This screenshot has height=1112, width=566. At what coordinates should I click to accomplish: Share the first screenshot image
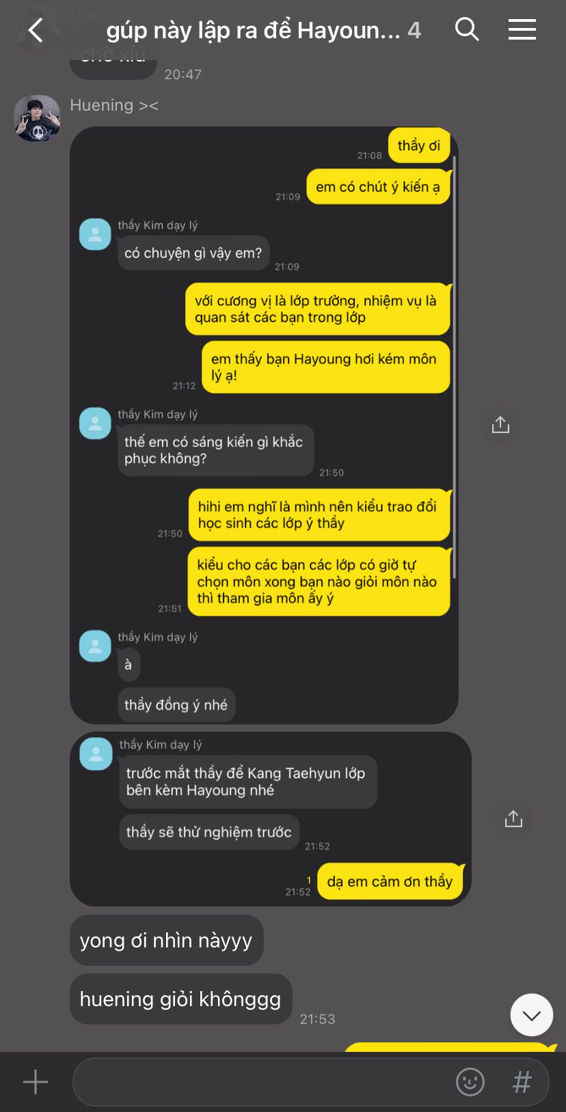click(500, 425)
